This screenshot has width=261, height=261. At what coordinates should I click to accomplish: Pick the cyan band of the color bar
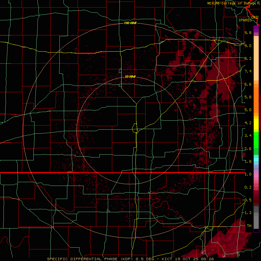256,159
